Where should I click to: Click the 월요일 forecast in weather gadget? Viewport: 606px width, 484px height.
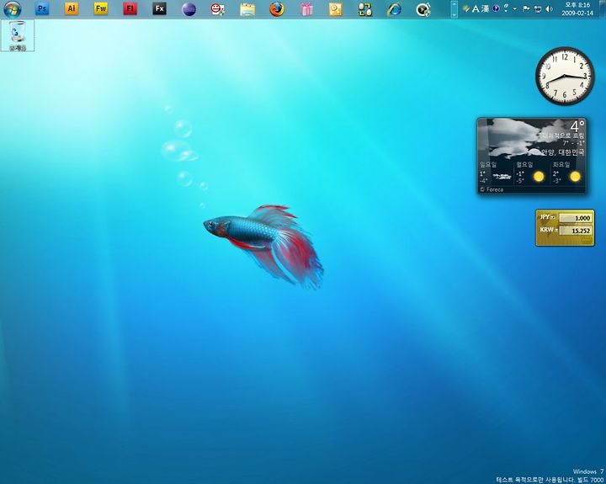click(531, 173)
